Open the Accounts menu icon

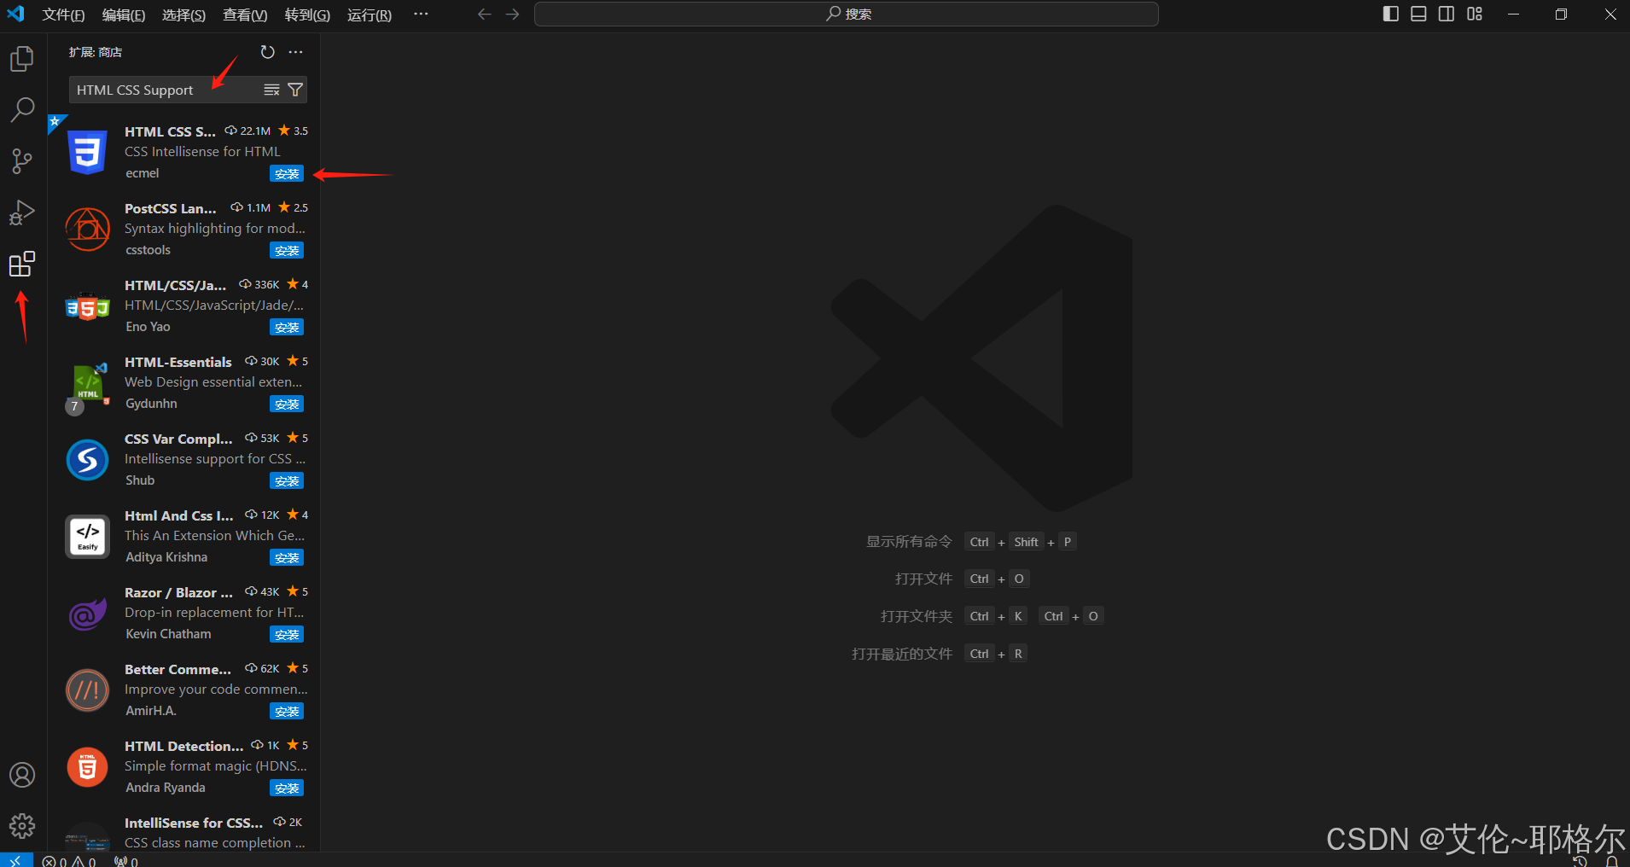(22, 775)
